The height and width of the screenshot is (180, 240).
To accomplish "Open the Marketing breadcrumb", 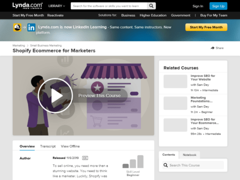I will pyautogui.click(x=18, y=45).
